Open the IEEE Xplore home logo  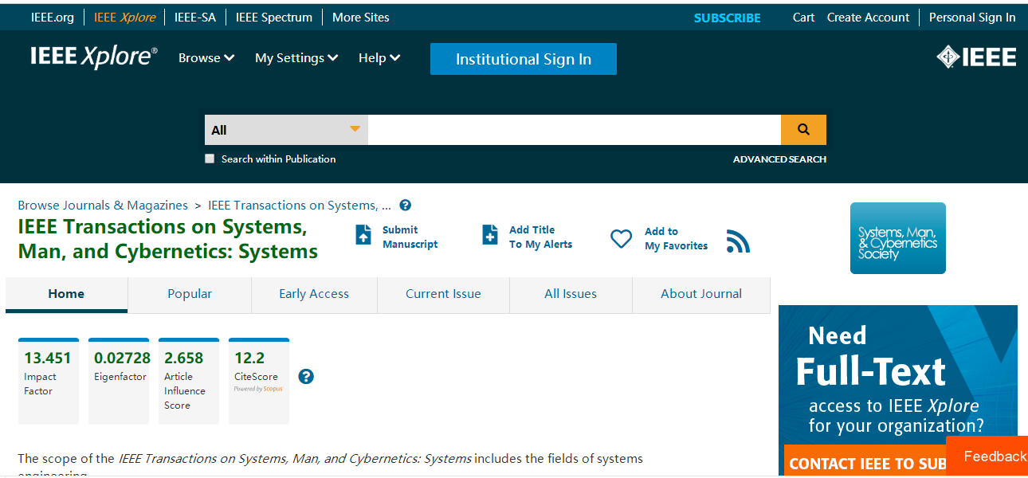[94, 57]
